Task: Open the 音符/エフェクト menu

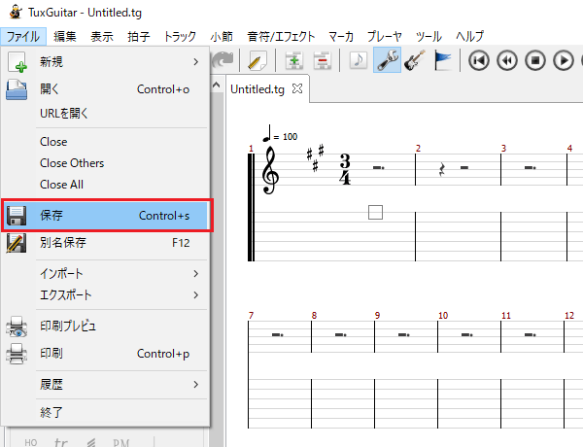Action: point(281,37)
